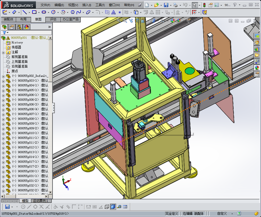This screenshot has height=217, width=261.
Task: Open the File Explorer folder task pane
Action: [257, 55]
